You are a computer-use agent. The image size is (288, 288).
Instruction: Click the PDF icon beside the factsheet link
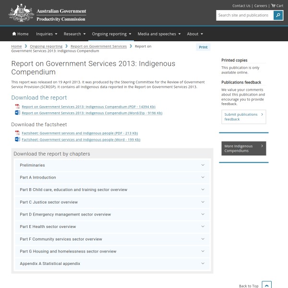tap(17, 133)
